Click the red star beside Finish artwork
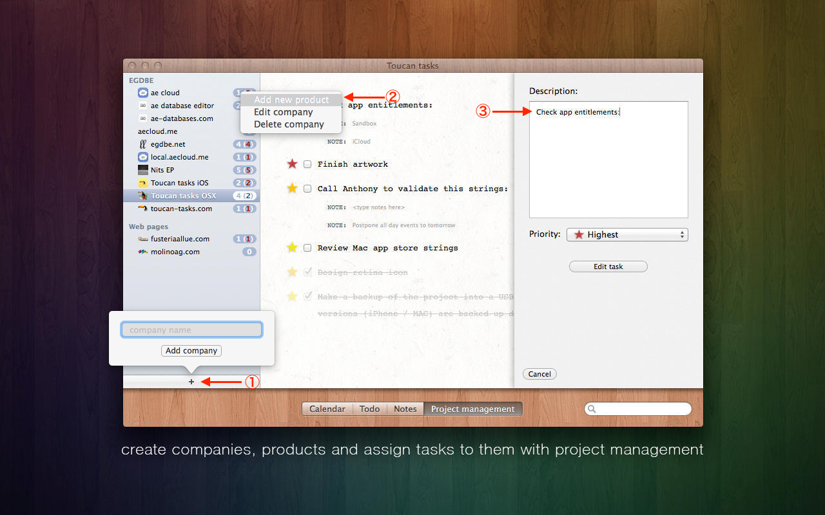Screen dimensions: 825x515 point(292,164)
